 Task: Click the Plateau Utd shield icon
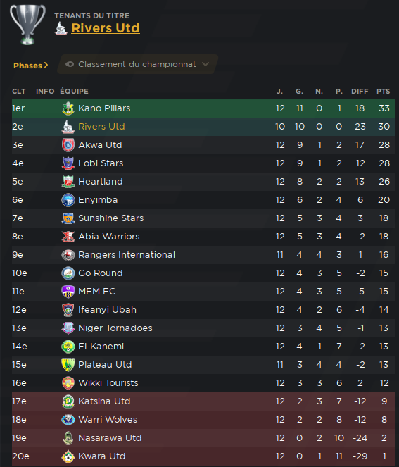[x=68, y=365]
